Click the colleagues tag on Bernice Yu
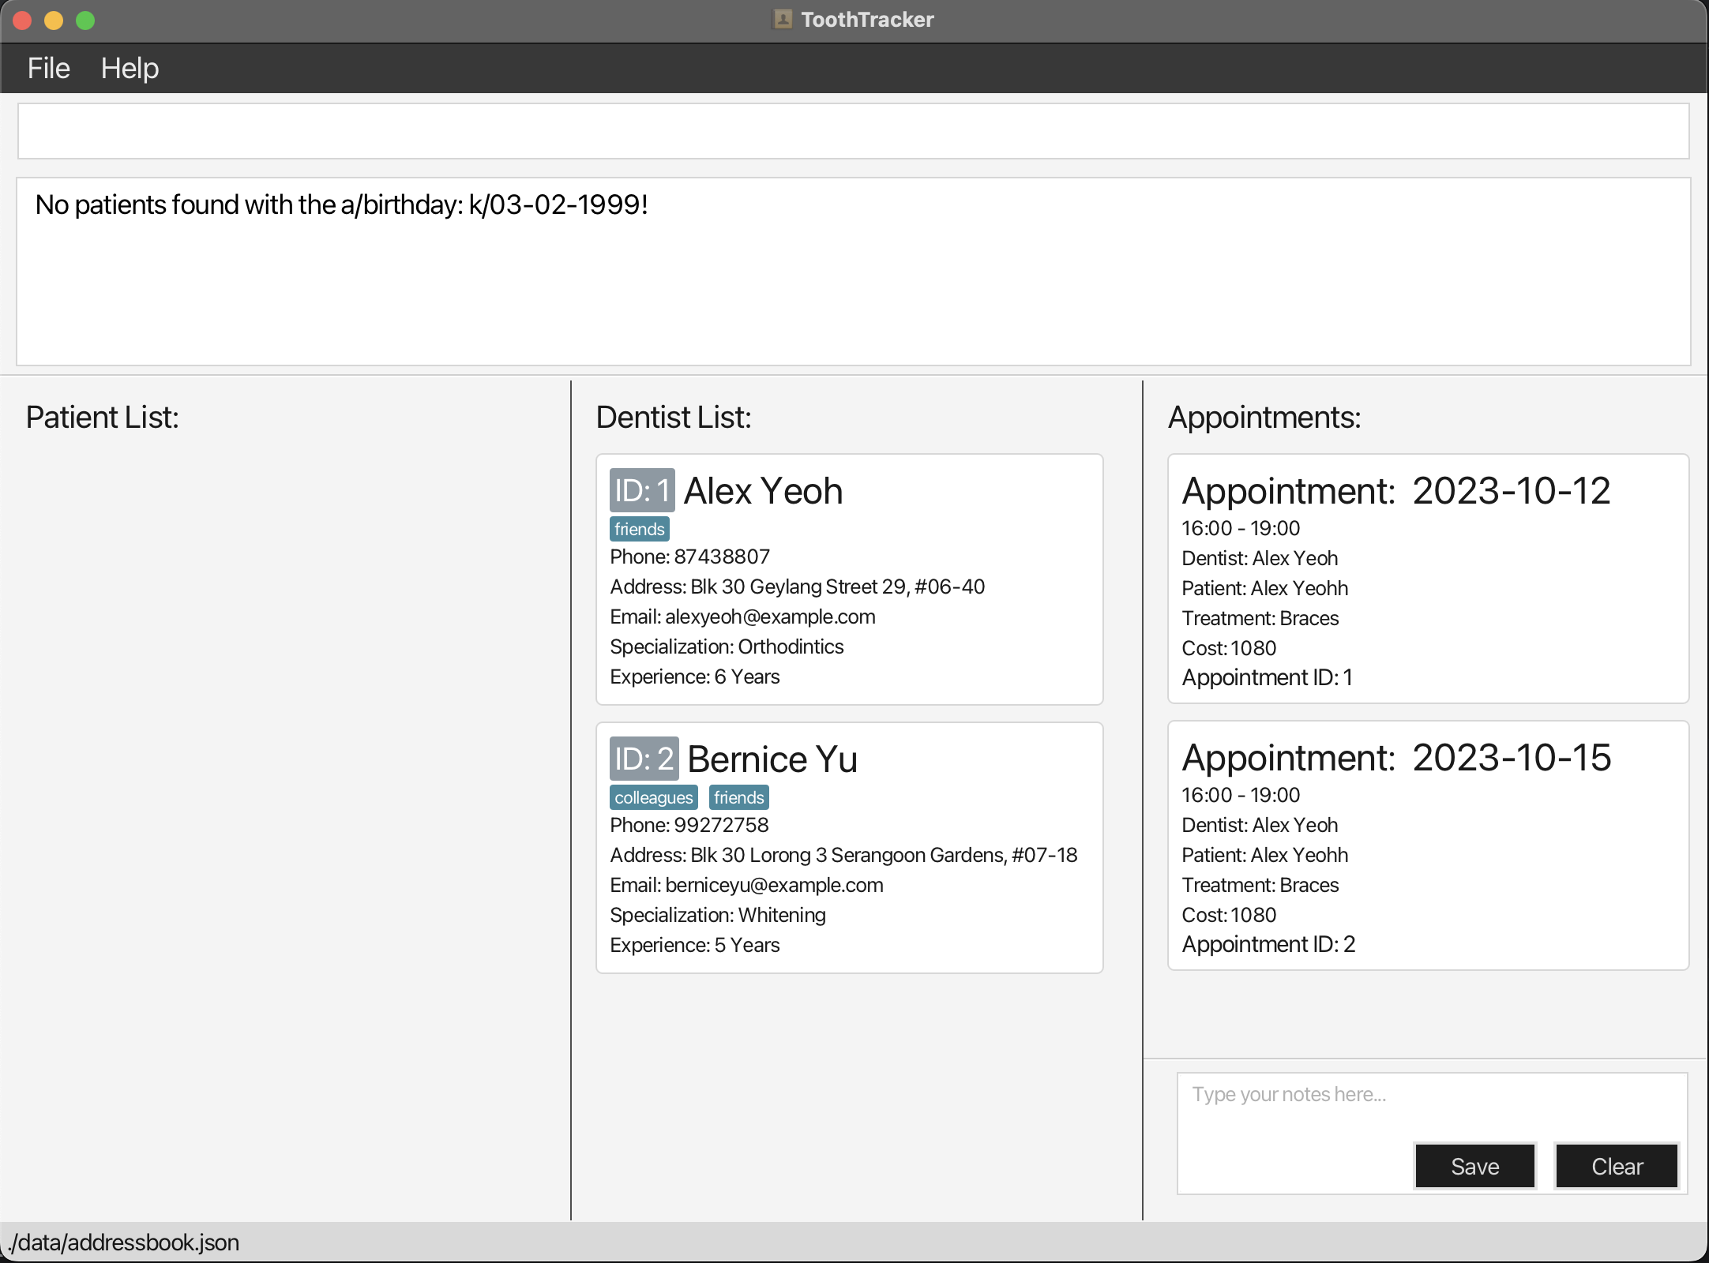The height and width of the screenshot is (1263, 1709). pyautogui.click(x=653, y=797)
